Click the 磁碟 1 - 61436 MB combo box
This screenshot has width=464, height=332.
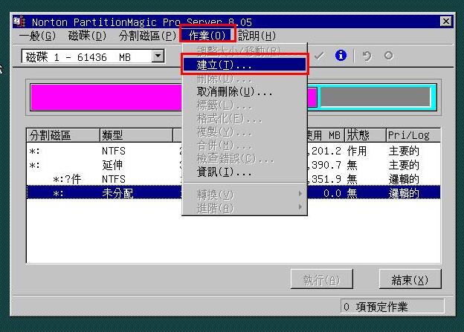(93, 56)
